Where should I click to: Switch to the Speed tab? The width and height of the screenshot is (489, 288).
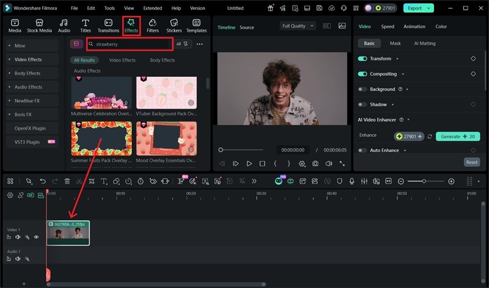388,26
